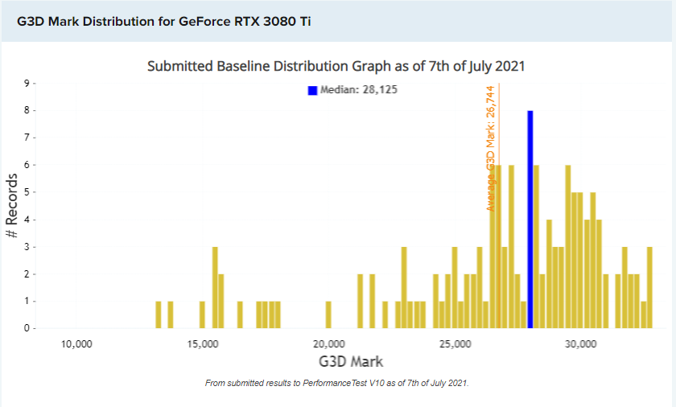The height and width of the screenshot is (407, 676).
Task: Click the 3-record bar just past 15,000
Action: point(215,287)
